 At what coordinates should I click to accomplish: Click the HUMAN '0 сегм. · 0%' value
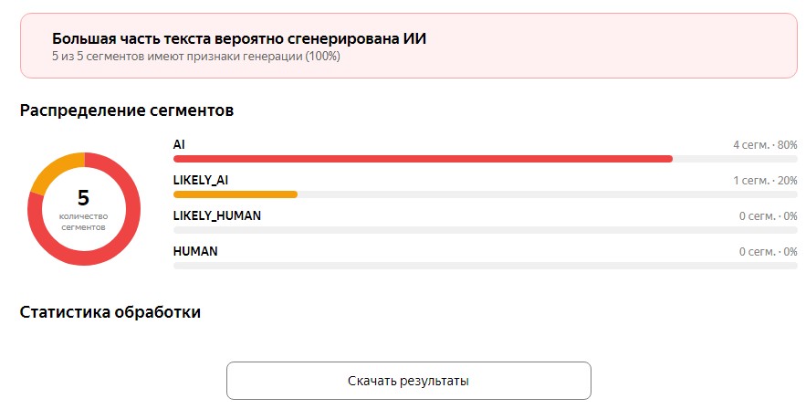[769, 252]
